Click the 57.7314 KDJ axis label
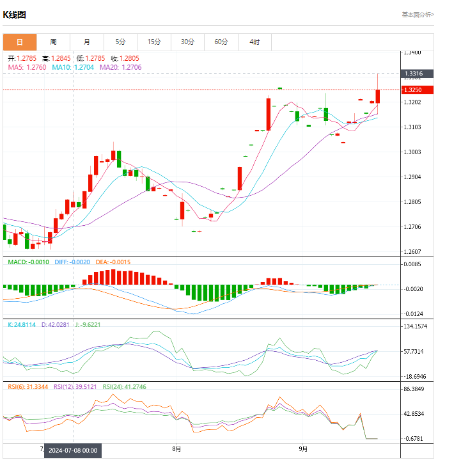Viewport: 461px width, 467px height. coord(414,352)
